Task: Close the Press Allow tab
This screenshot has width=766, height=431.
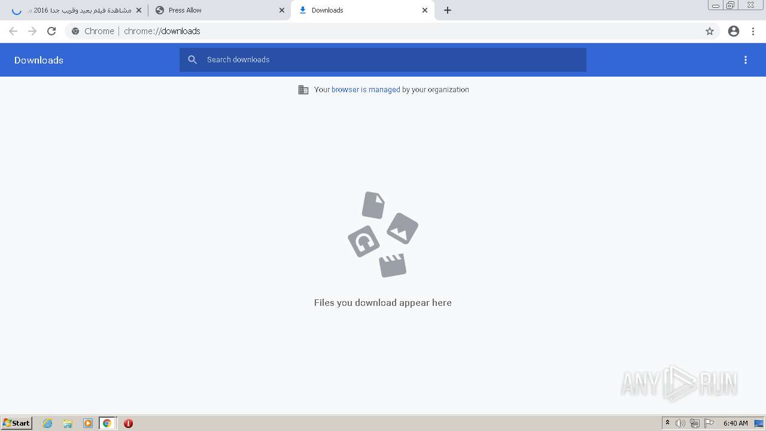Action: pos(282,10)
